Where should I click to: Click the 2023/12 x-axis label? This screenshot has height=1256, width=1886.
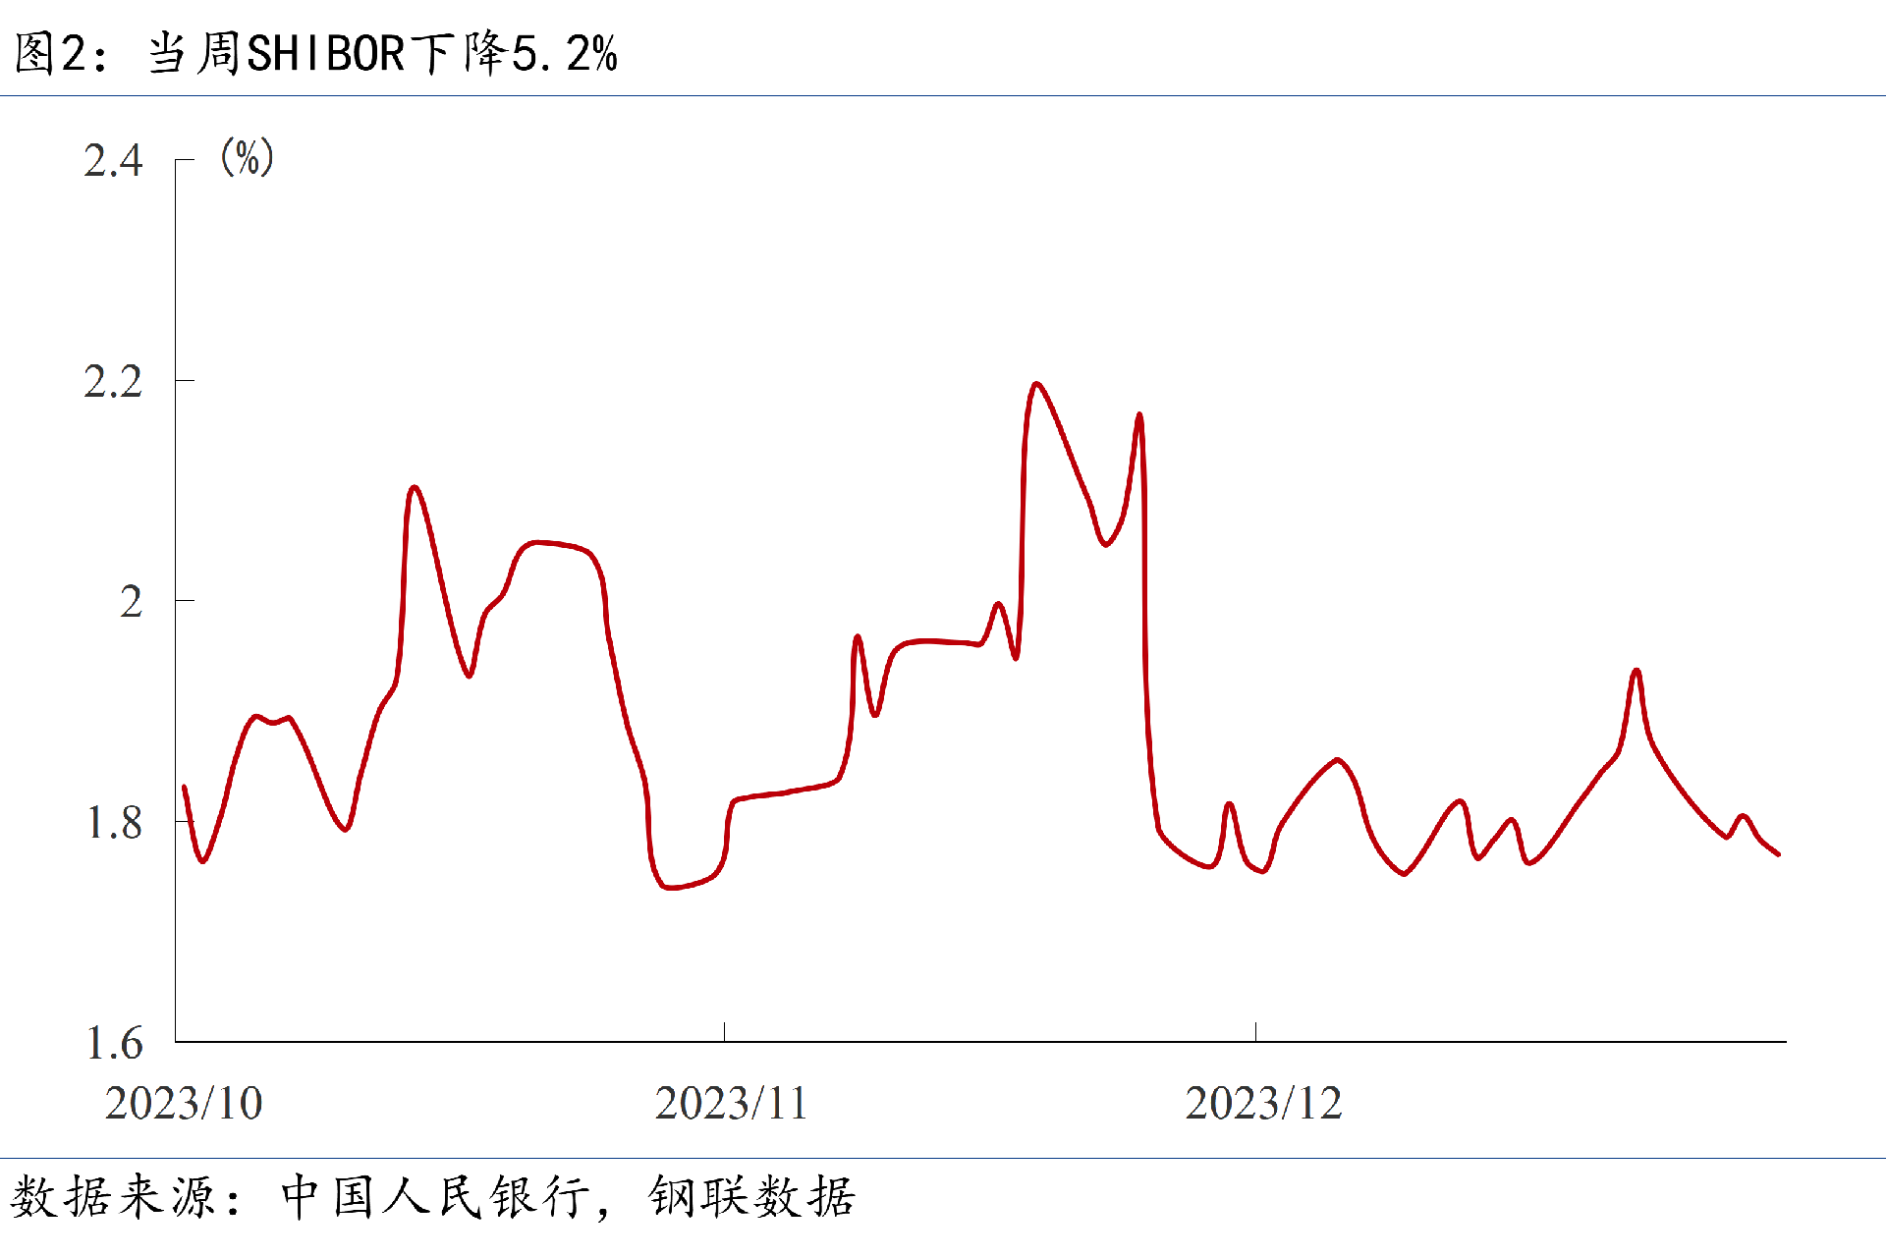[x=1263, y=1104]
